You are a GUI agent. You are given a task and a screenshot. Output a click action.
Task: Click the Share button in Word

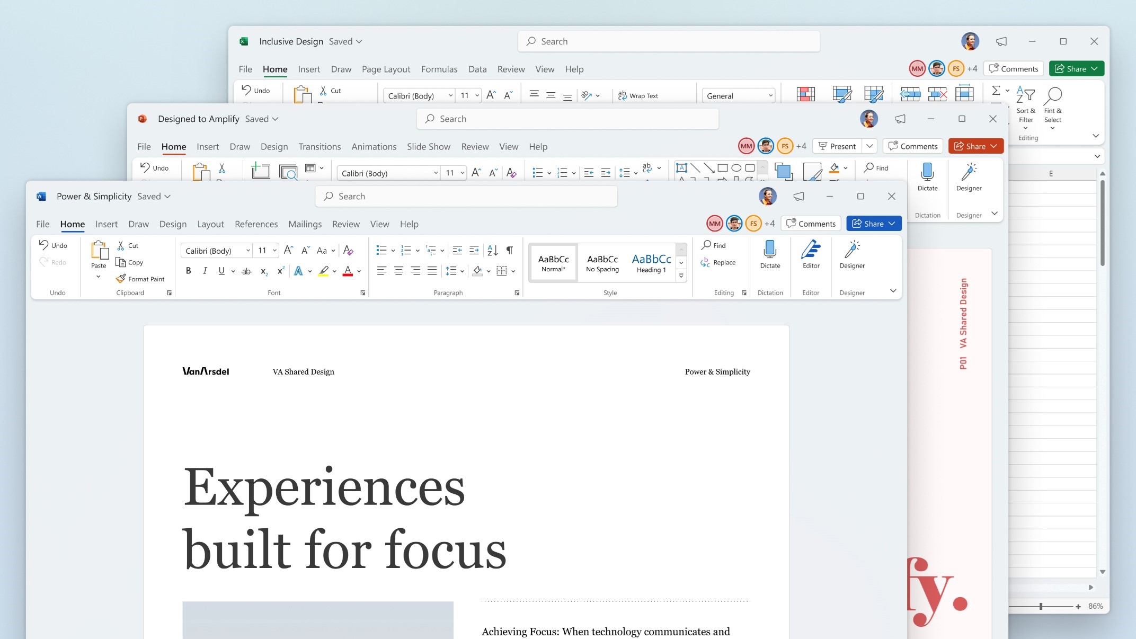(x=869, y=224)
